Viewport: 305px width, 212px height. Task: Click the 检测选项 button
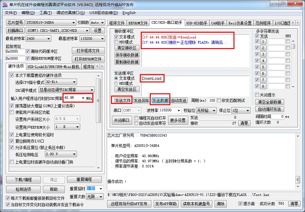[23, 189]
